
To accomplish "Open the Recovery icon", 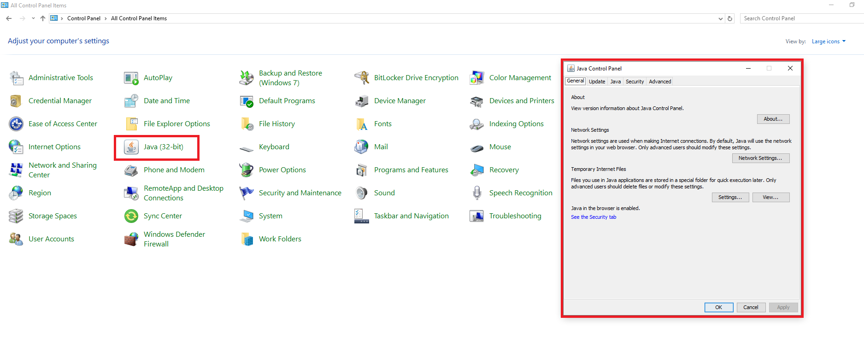I will click(477, 170).
